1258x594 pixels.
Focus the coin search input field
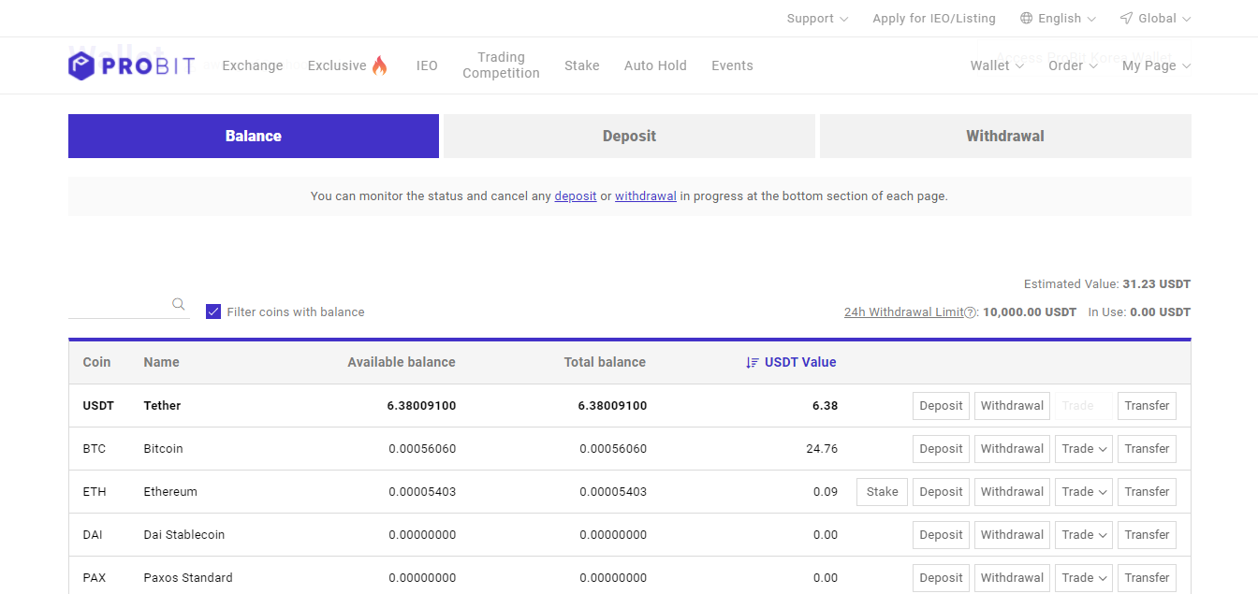coord(118,305)
